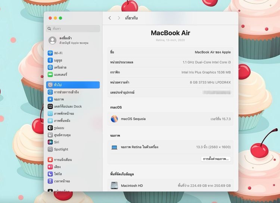Click the macOS Sequoia name text
The height and width of the screenshot is (203, 280).
tap(133, 119)
